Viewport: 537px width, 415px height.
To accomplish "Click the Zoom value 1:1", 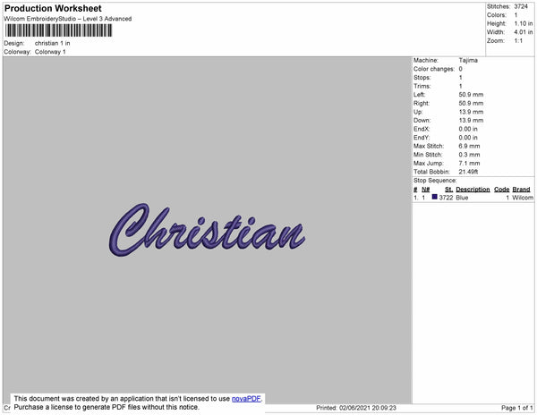I will [x=518, y=41].
